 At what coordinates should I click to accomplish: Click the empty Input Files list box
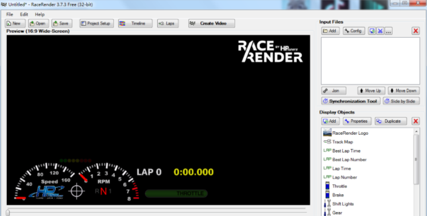(370, 61)
